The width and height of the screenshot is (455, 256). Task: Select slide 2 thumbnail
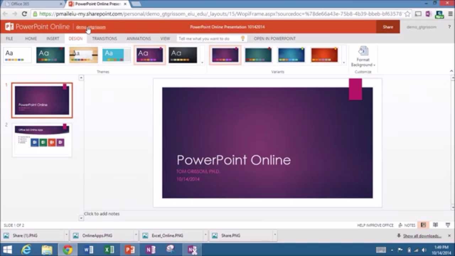[42, 140]
